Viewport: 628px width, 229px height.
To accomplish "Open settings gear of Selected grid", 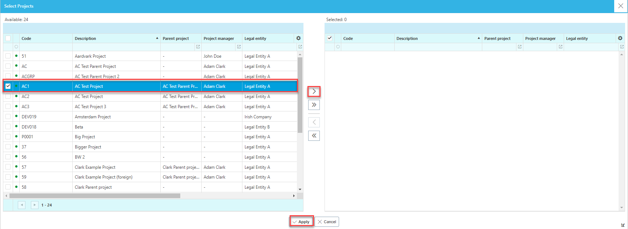I will [x=620, y=38].
